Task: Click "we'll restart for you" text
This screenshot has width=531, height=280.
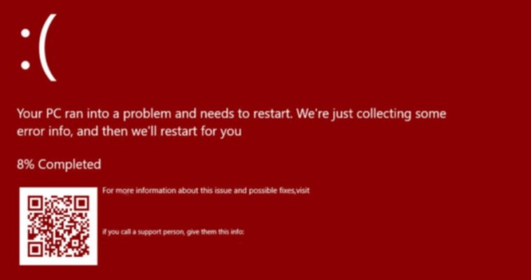Action: pos(187,132)
